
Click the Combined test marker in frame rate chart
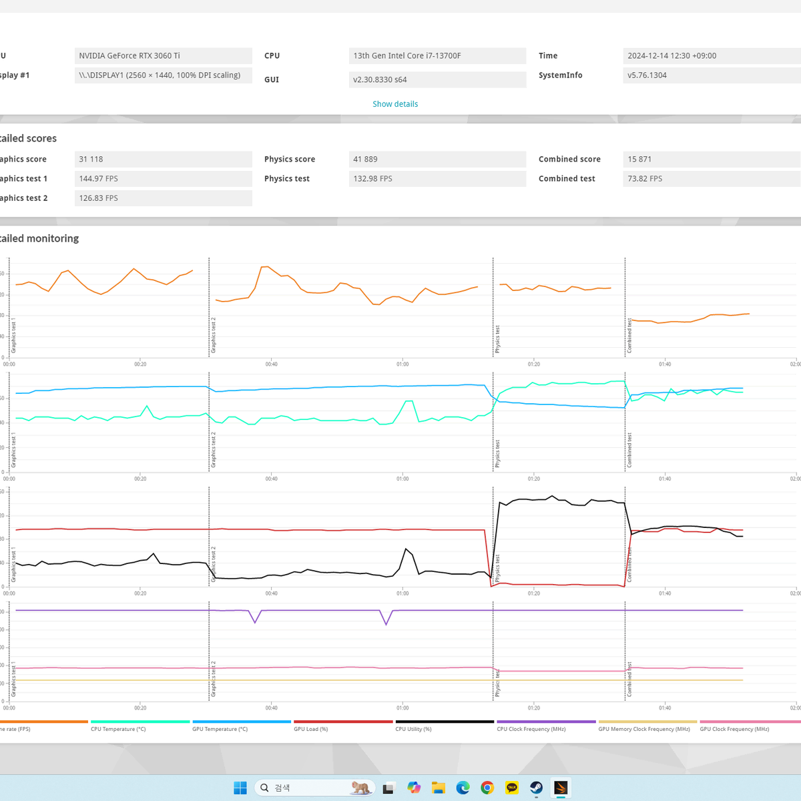coord(629,336)
